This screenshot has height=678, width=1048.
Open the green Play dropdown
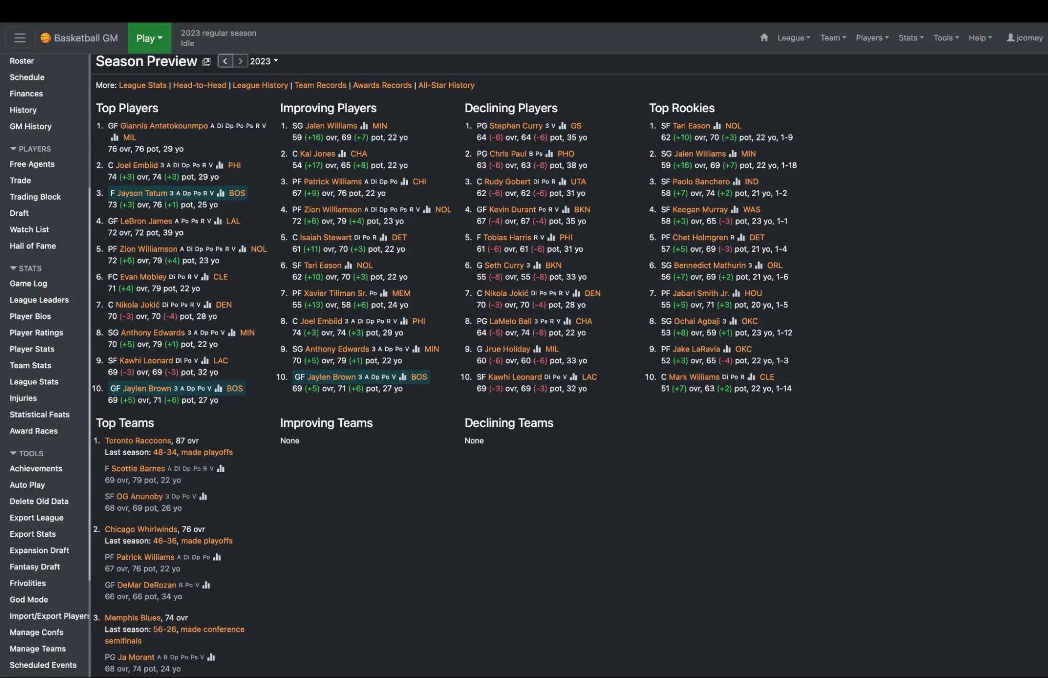pos(149,38)
